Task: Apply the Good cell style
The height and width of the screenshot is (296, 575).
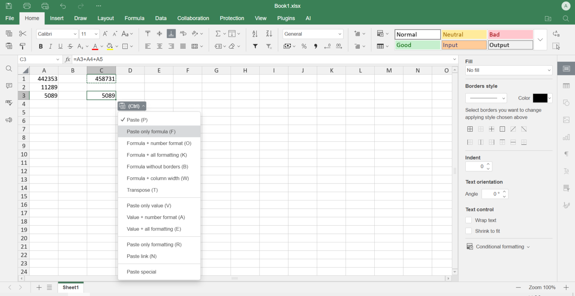Action: 417,45
